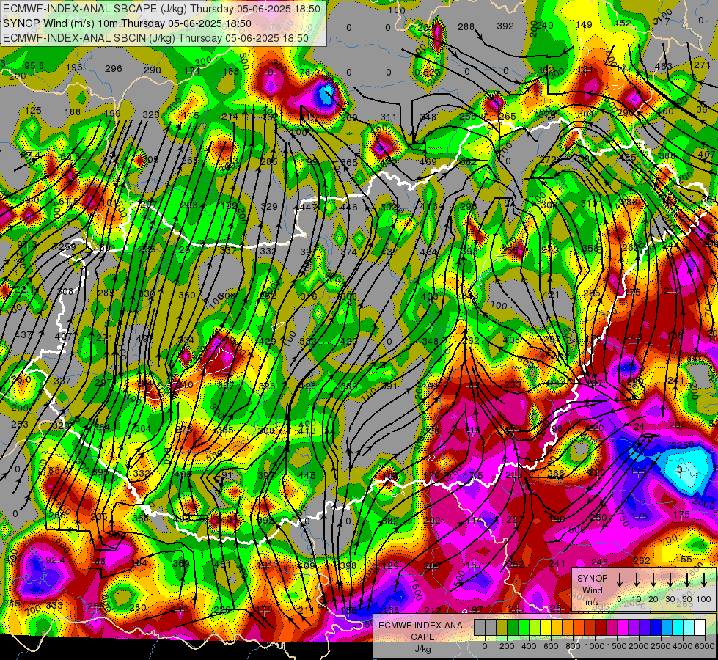Click the '92.4' value on the map
The height and width of the screenshot is (660, 718).
(56, 560)
